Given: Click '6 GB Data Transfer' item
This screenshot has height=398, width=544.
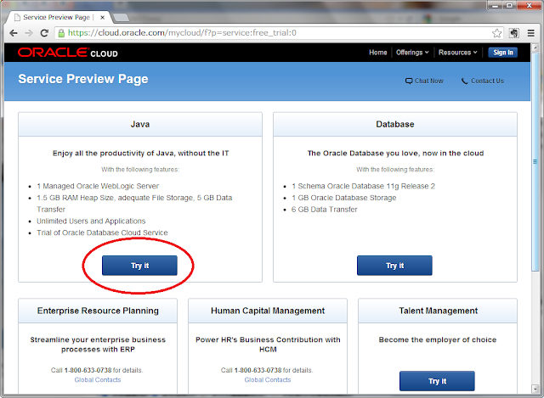Looking at the screenshot, I should [325, 210].
